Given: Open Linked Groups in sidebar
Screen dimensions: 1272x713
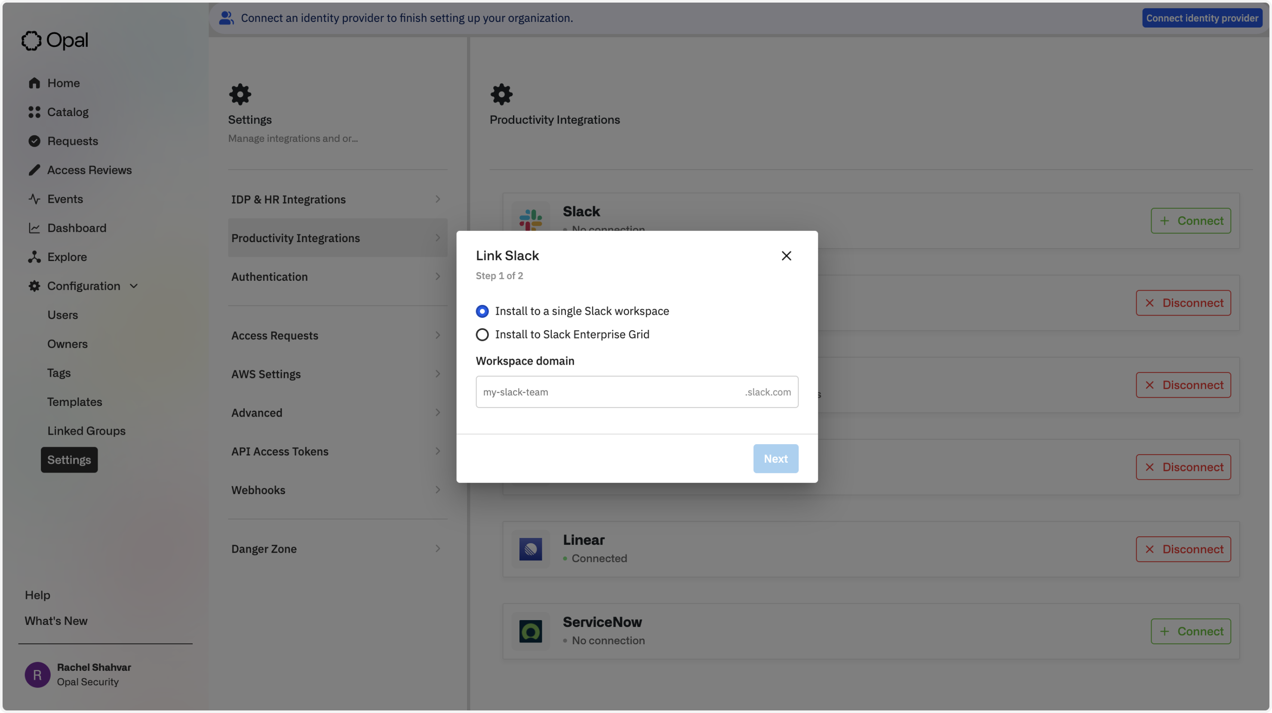Looking at the screenshot, I should [86, 430].
